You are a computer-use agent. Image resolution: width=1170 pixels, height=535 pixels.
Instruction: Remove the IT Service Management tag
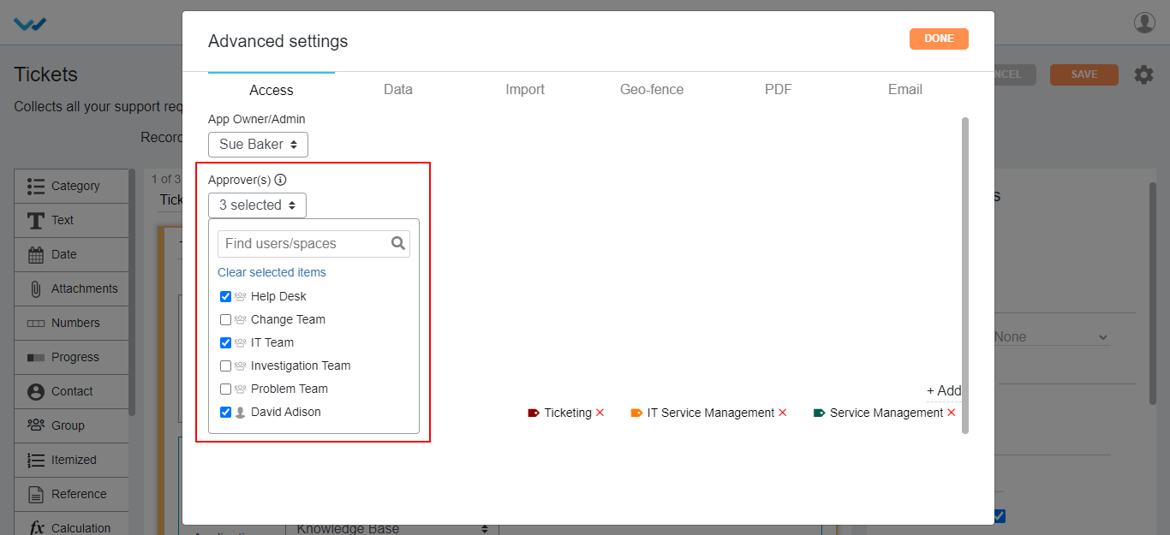[782, 413]
